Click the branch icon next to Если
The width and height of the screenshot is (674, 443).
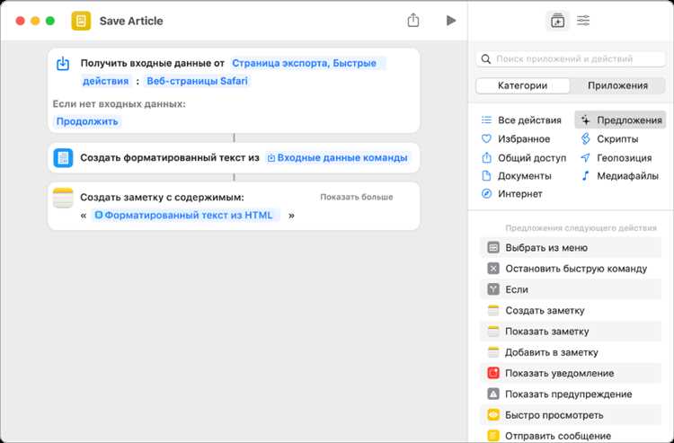[x=493, y=289]
